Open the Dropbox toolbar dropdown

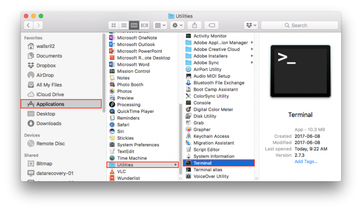pos(251,25)
